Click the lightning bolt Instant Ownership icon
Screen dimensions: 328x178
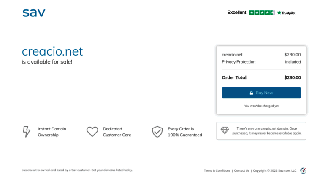(27, 132)
